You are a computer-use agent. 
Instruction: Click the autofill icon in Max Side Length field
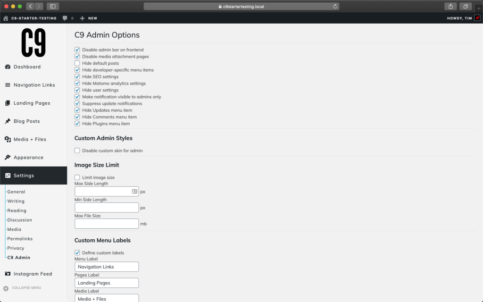(134, 192)
